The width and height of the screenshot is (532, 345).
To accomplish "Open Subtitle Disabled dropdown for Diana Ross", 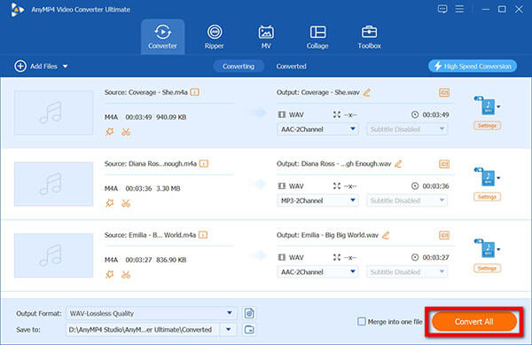I will (407, 200).
